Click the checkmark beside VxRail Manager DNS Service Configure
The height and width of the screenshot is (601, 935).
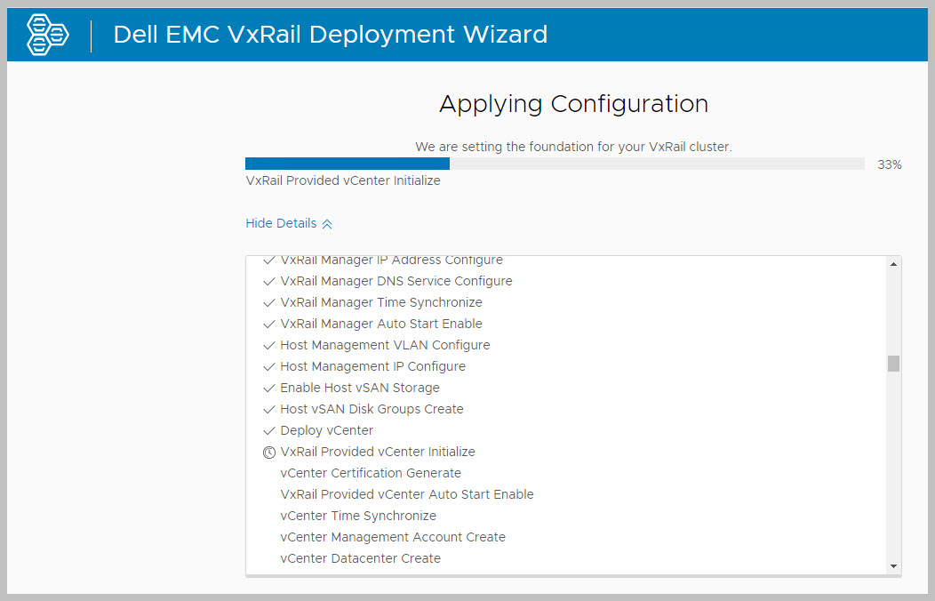click(x=269, y=281)
